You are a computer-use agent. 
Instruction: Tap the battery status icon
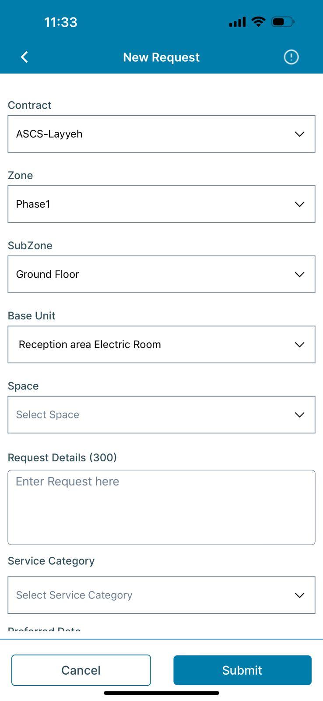(x=283, y=21)
